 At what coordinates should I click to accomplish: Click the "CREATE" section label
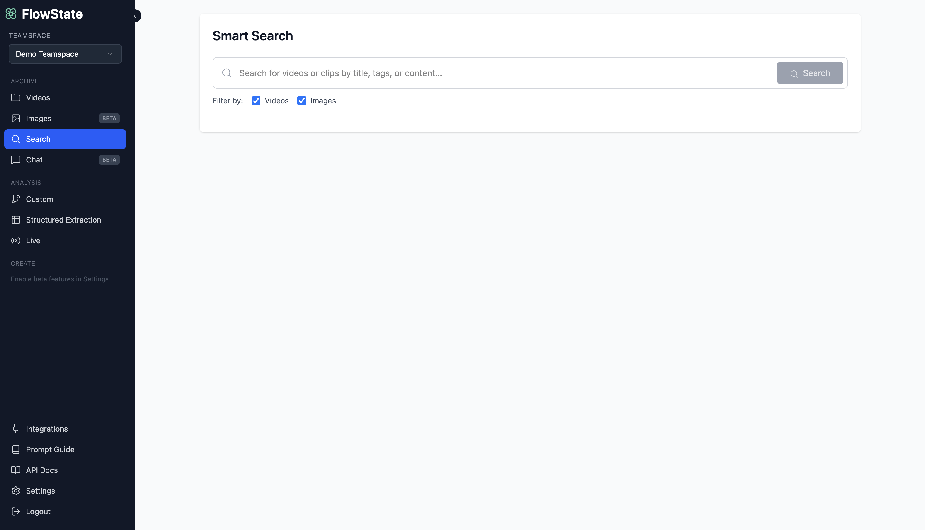coord(23,264)
